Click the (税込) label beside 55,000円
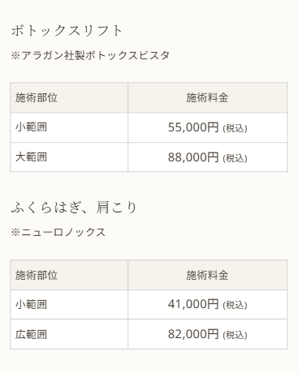Screen dimensions: 298x373 tap(235, 128)
